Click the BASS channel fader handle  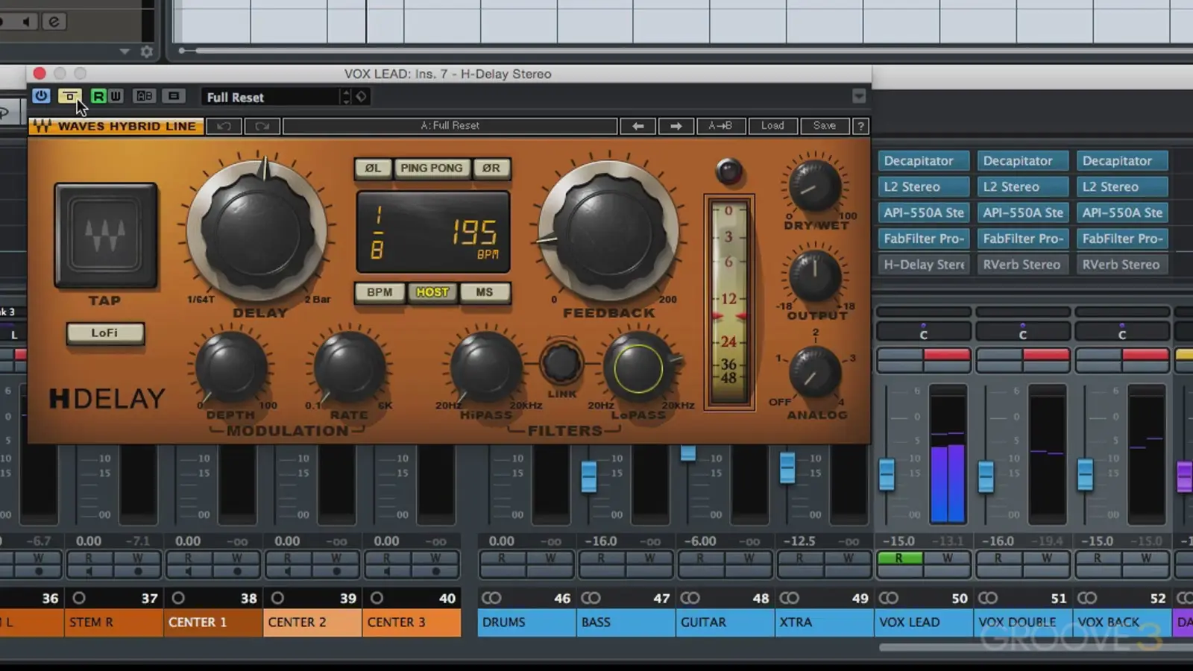coord(588,476)
